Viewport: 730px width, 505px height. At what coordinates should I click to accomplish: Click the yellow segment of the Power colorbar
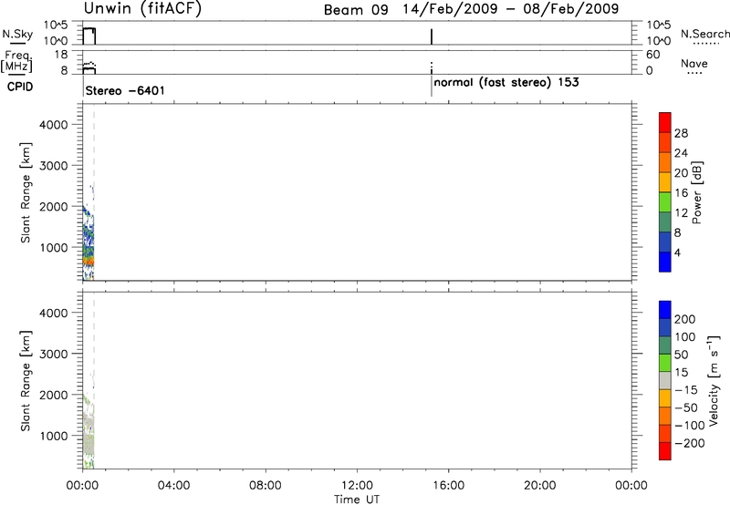click(x=665, y=182)
